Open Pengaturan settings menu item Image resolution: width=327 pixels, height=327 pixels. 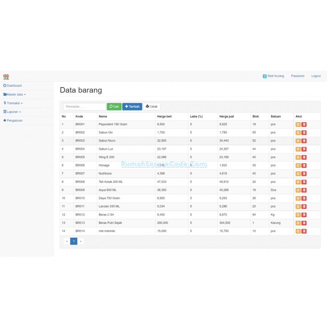pos(13,120)
